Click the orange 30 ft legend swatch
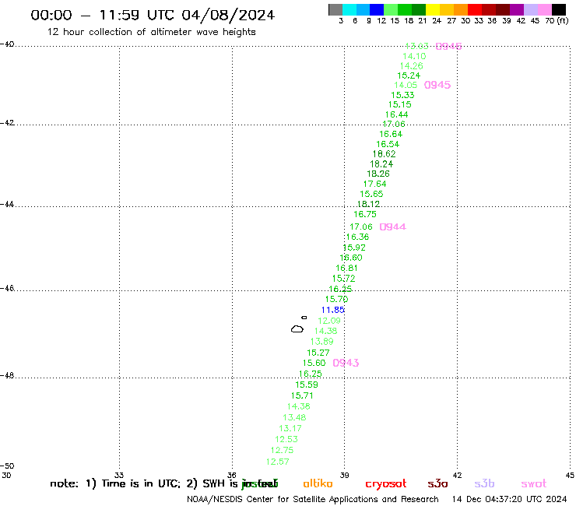 pos(461,9)
